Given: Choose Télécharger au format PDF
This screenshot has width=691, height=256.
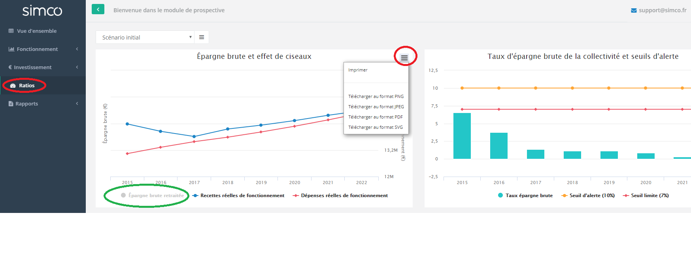Looking at the screenshot, I should point(375,117).
